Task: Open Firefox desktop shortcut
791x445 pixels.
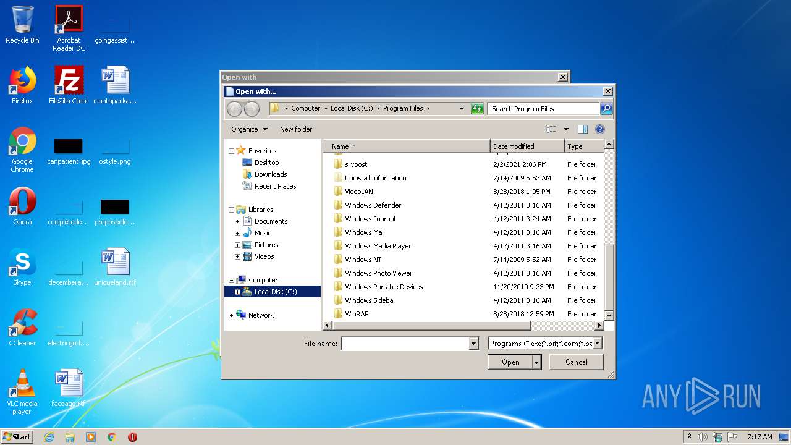Action: coord(22,85)
